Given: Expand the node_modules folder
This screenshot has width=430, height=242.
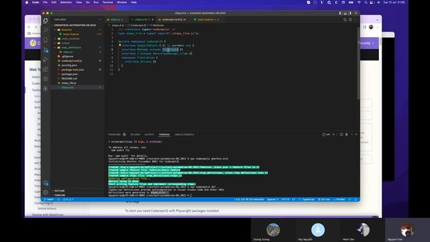Looking at the screenshot, I should (x=55, y=39).
